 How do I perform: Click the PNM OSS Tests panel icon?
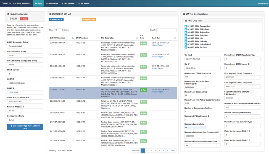pyautogui.click(x=186, y=21)
